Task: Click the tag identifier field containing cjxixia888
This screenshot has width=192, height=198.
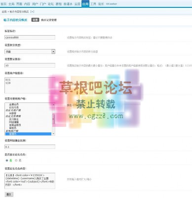Action: point(30,38)
